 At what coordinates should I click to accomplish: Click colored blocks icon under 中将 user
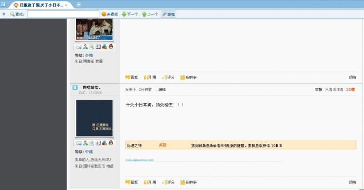[x=105, y=143]
